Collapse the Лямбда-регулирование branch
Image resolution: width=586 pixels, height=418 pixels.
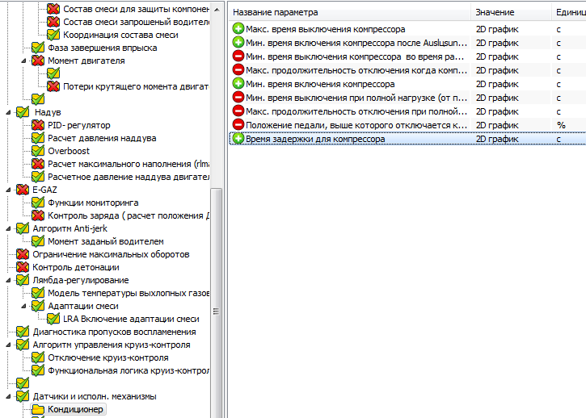[x=7, y=280]
